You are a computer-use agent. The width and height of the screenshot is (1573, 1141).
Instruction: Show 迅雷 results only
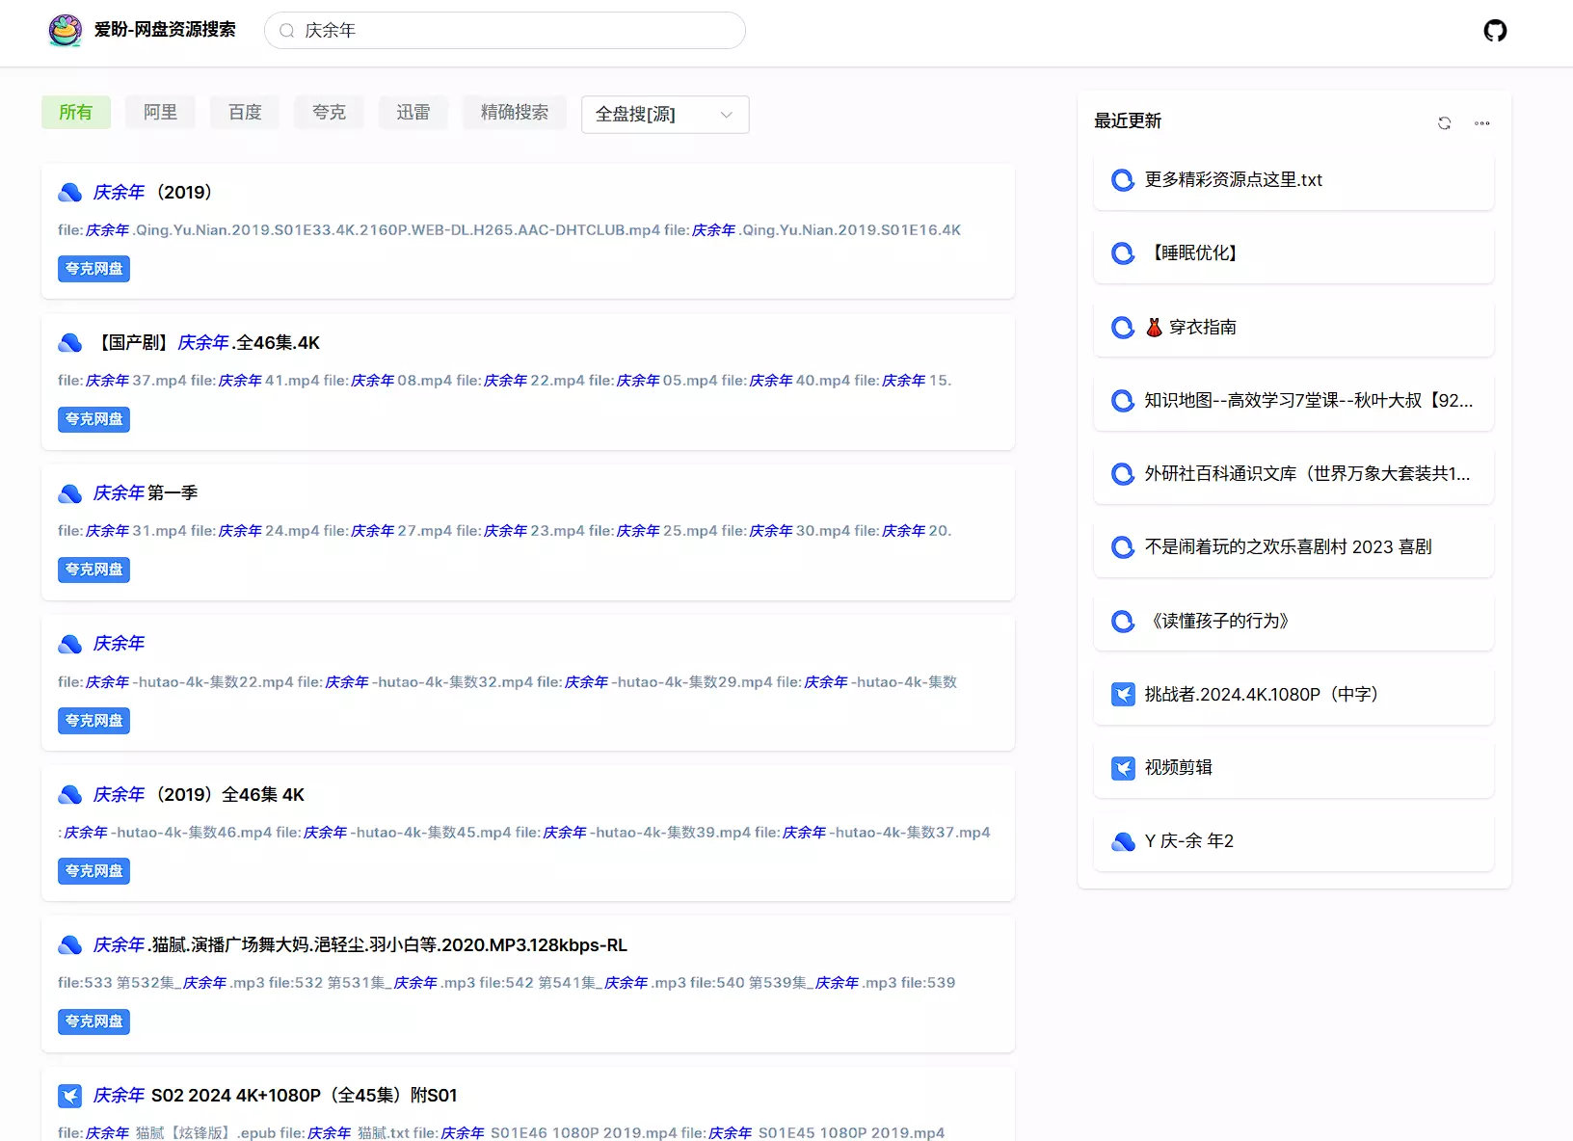point(413,113)
